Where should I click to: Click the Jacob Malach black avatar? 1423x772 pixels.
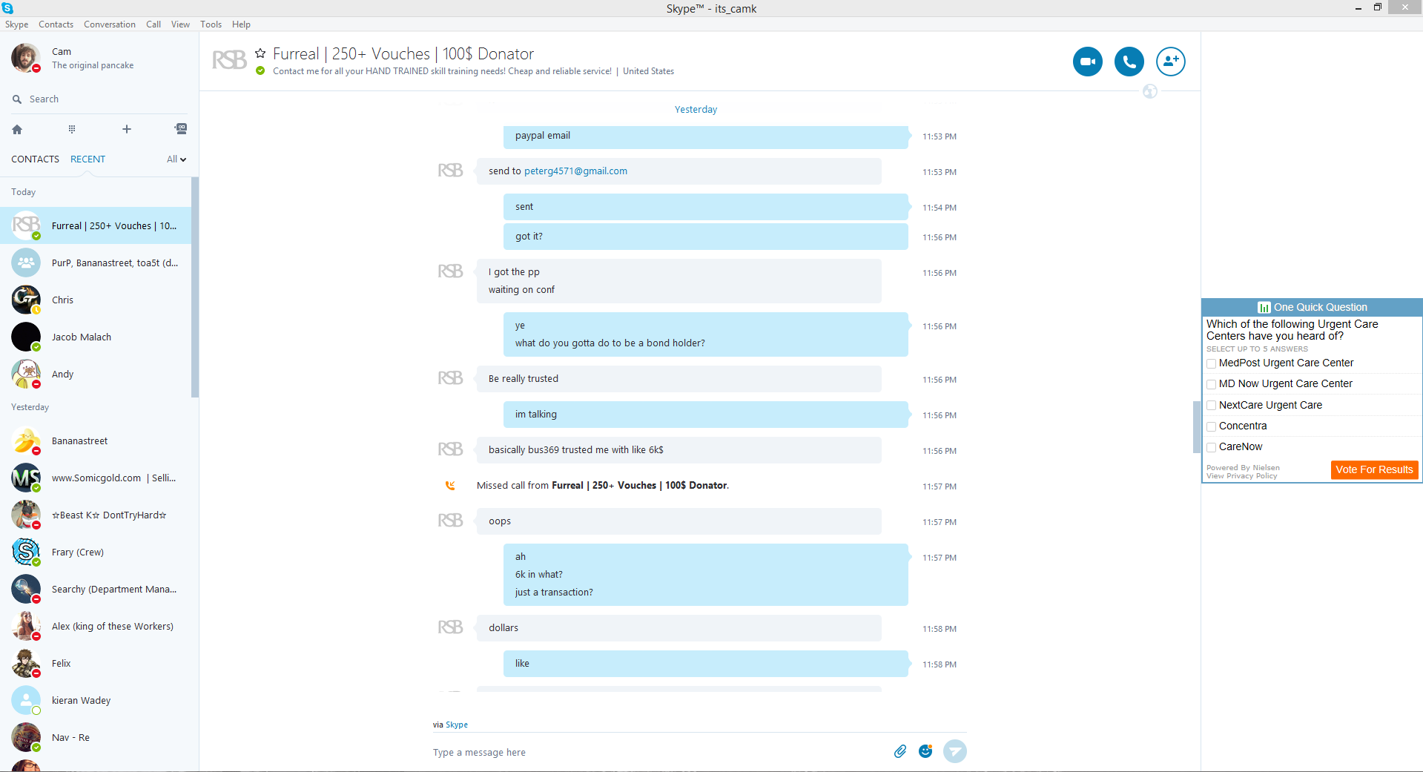[x=26, y=337]
